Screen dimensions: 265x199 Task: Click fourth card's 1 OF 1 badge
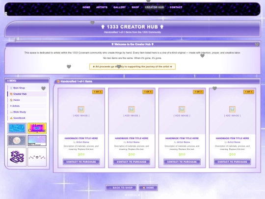249,92
